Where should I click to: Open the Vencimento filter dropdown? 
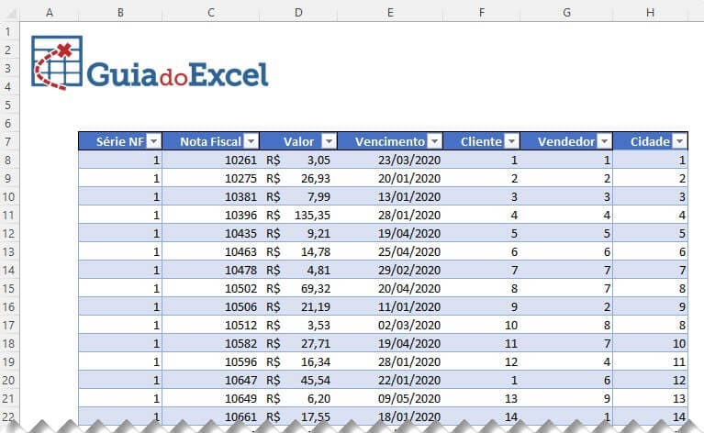tap(435, 141)
